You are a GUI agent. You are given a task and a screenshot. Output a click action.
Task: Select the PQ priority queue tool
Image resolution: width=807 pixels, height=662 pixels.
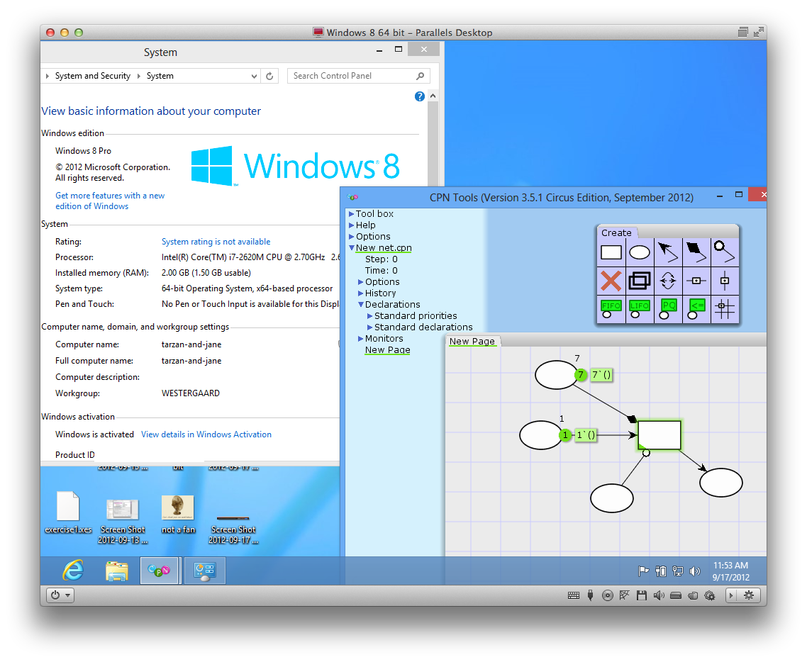(x=668, y=309)
